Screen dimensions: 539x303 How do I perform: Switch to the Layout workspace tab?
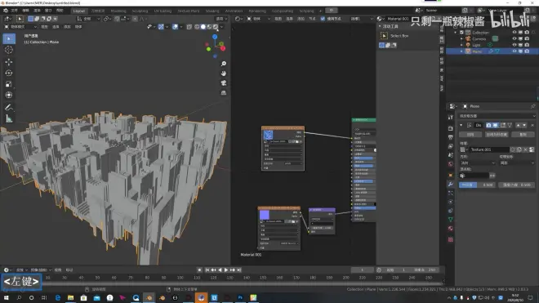(x=78, y=11)
